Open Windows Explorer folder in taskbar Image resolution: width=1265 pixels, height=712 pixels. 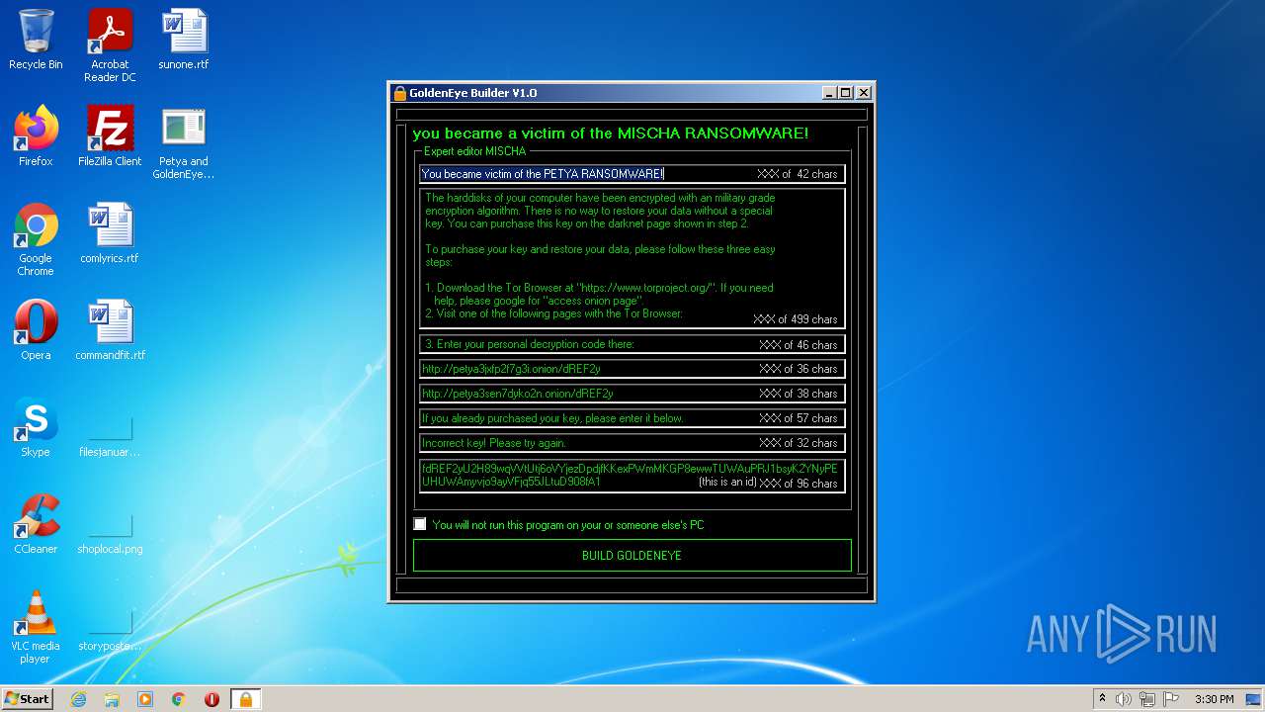tap(112, 699)
